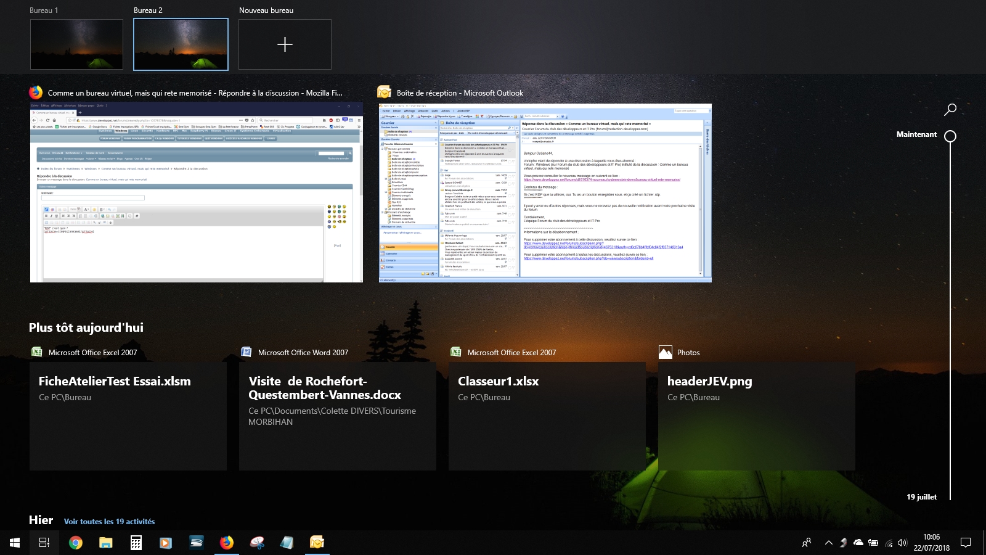Open the People tray icon

[x=806, y=543]
